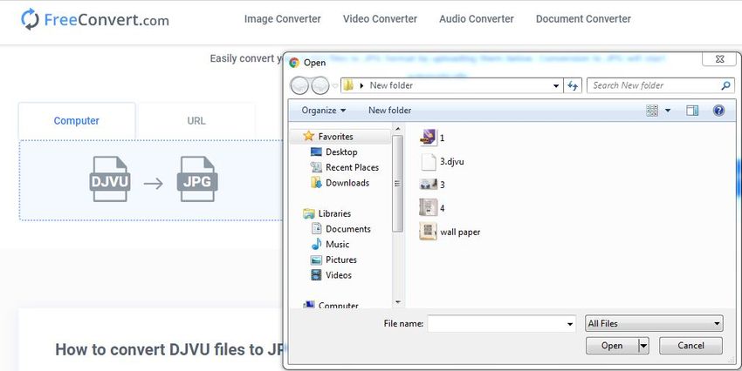Image resolution: width=742 pixels, height=371 pixels.
Task: Open the help question mark icon
Action: (x=718, y=111)
